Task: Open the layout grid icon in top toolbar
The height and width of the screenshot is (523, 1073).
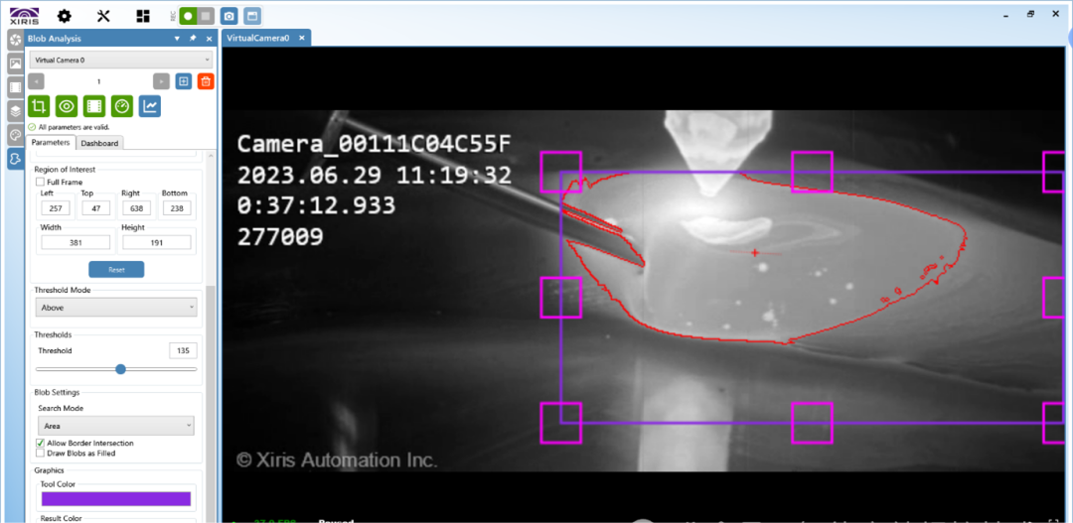Action: (x=143, y=16)
